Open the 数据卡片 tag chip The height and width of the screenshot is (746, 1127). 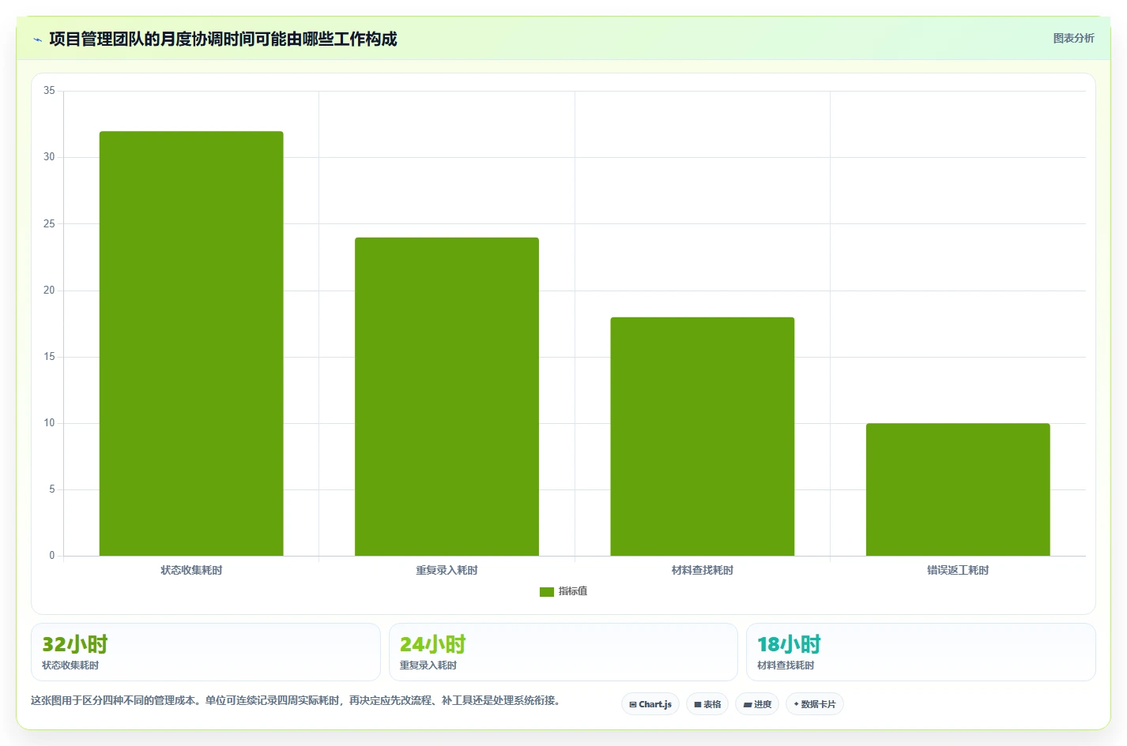click(815, 704)
